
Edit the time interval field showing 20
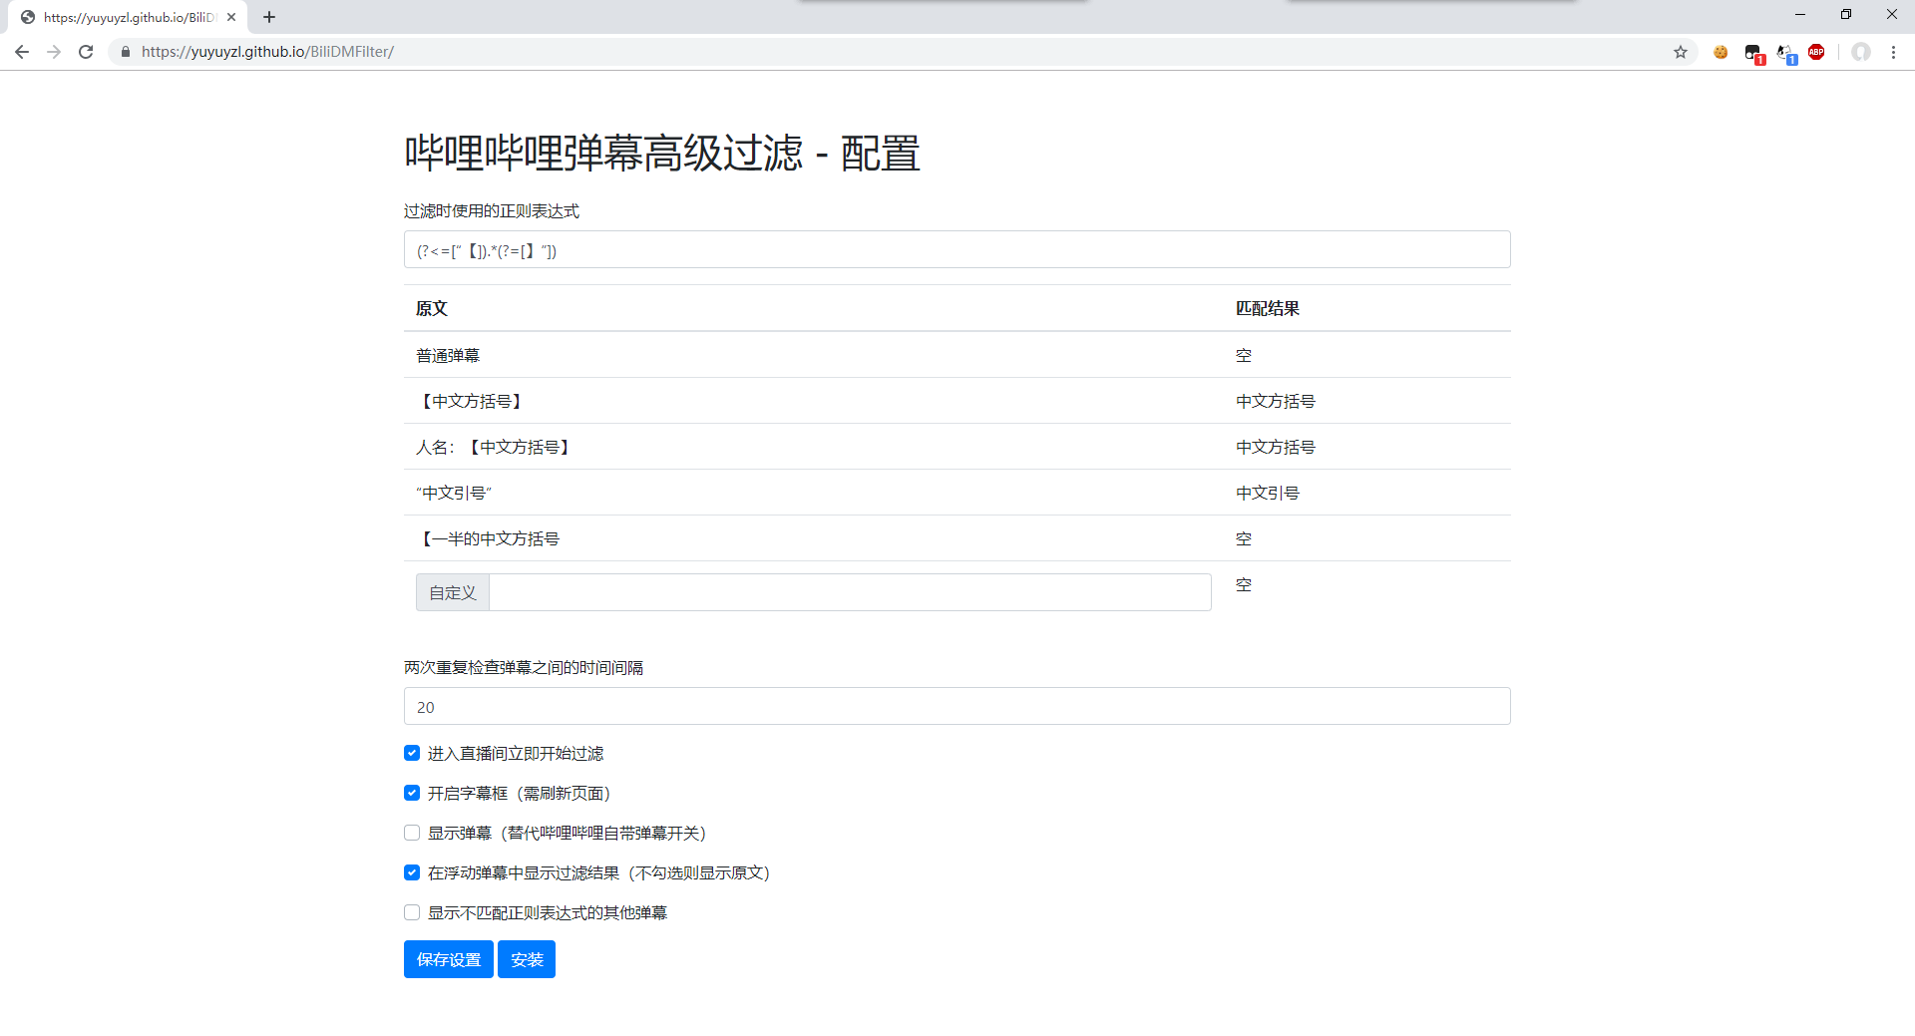point(957,706)
